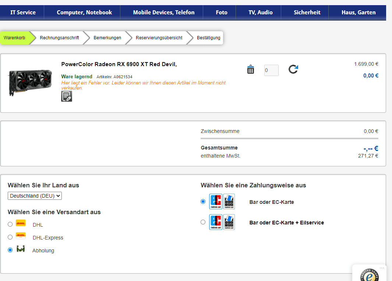The image size is (392, 281).
Task: Open Computer, Notebook menu
Action: tap(84, 12)
